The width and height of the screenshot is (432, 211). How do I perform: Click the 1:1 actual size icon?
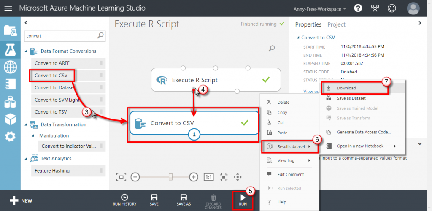tap(208, 177)
